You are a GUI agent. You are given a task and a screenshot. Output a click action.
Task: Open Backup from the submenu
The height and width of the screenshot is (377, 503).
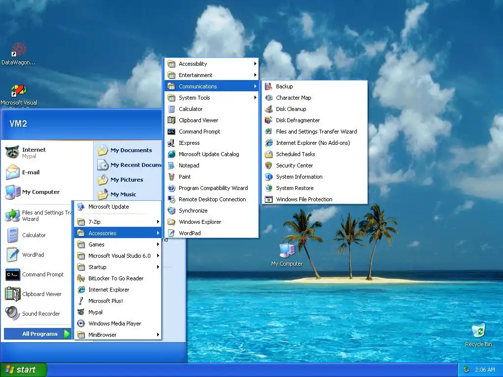pyautogui.click(x=314, y=86)
